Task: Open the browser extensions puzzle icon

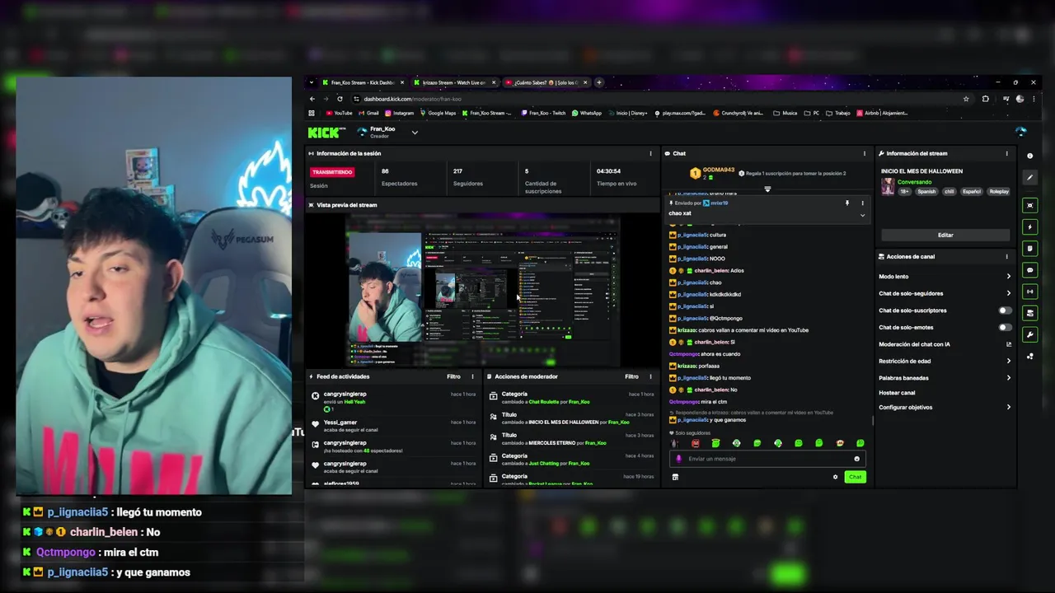Action: tap(985, 99)
